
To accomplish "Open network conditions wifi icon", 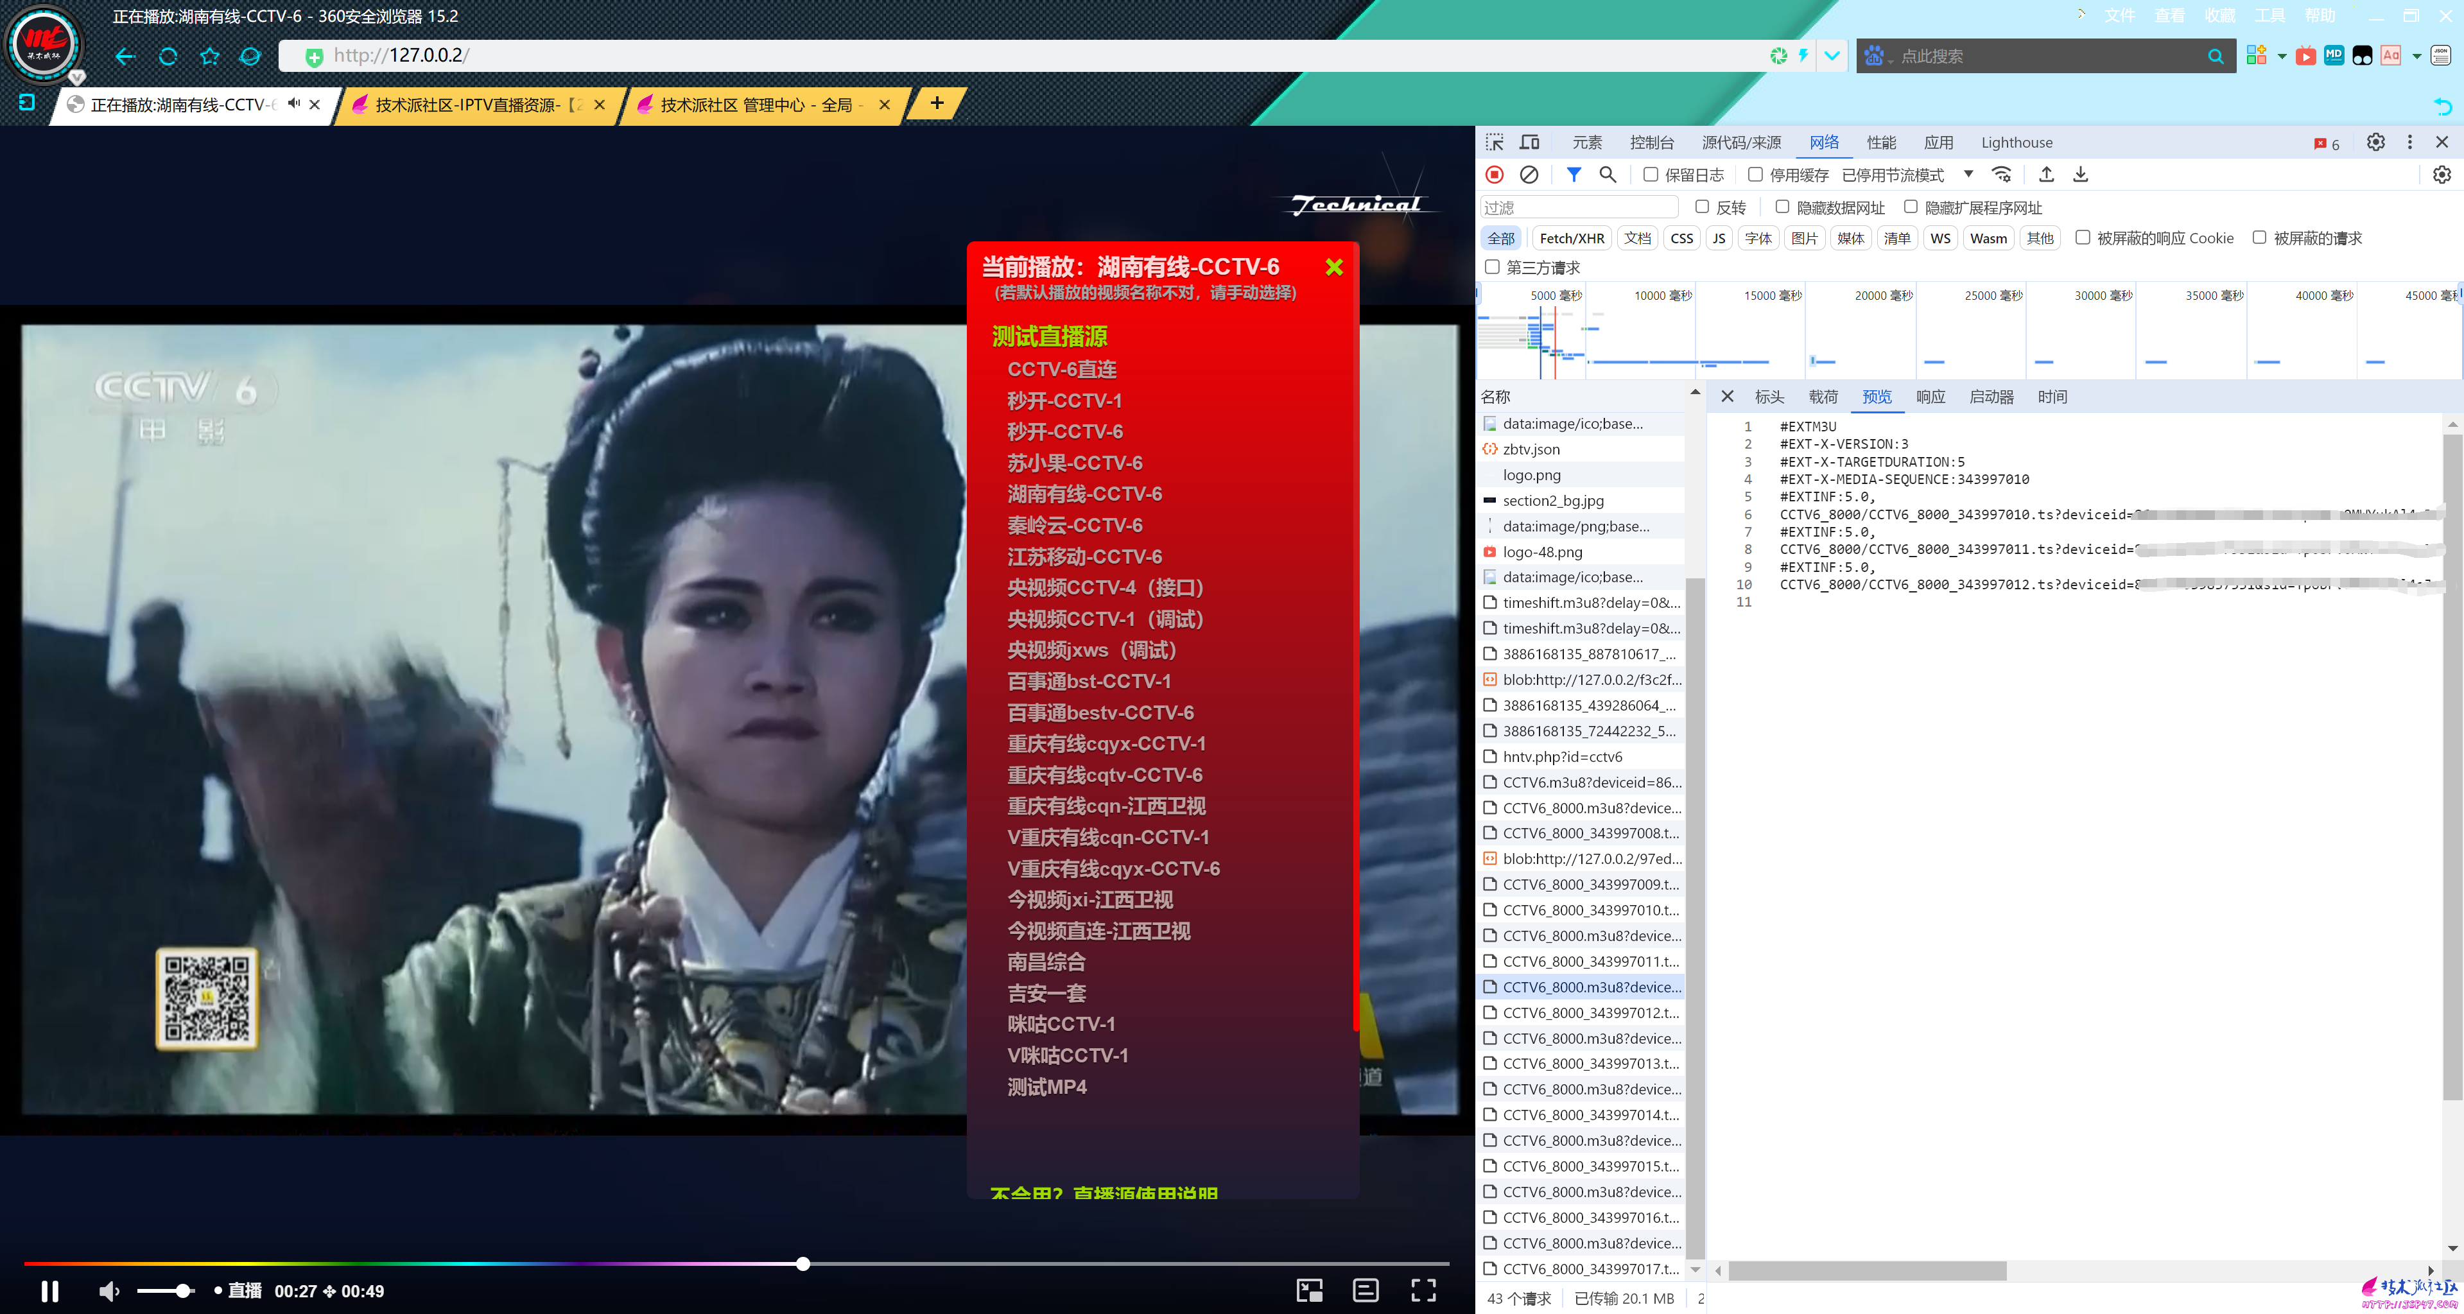I will [x=2001, y=175].
